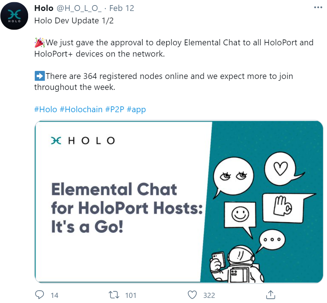327x303 pixels.
Task: Click the reply speech bubble icon
Action: [39, 295]
